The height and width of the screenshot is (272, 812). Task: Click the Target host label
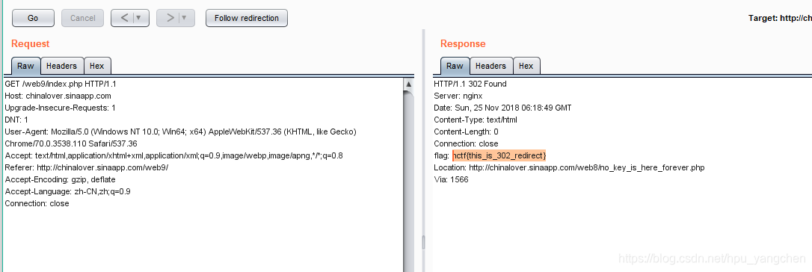tap(780, 18)
